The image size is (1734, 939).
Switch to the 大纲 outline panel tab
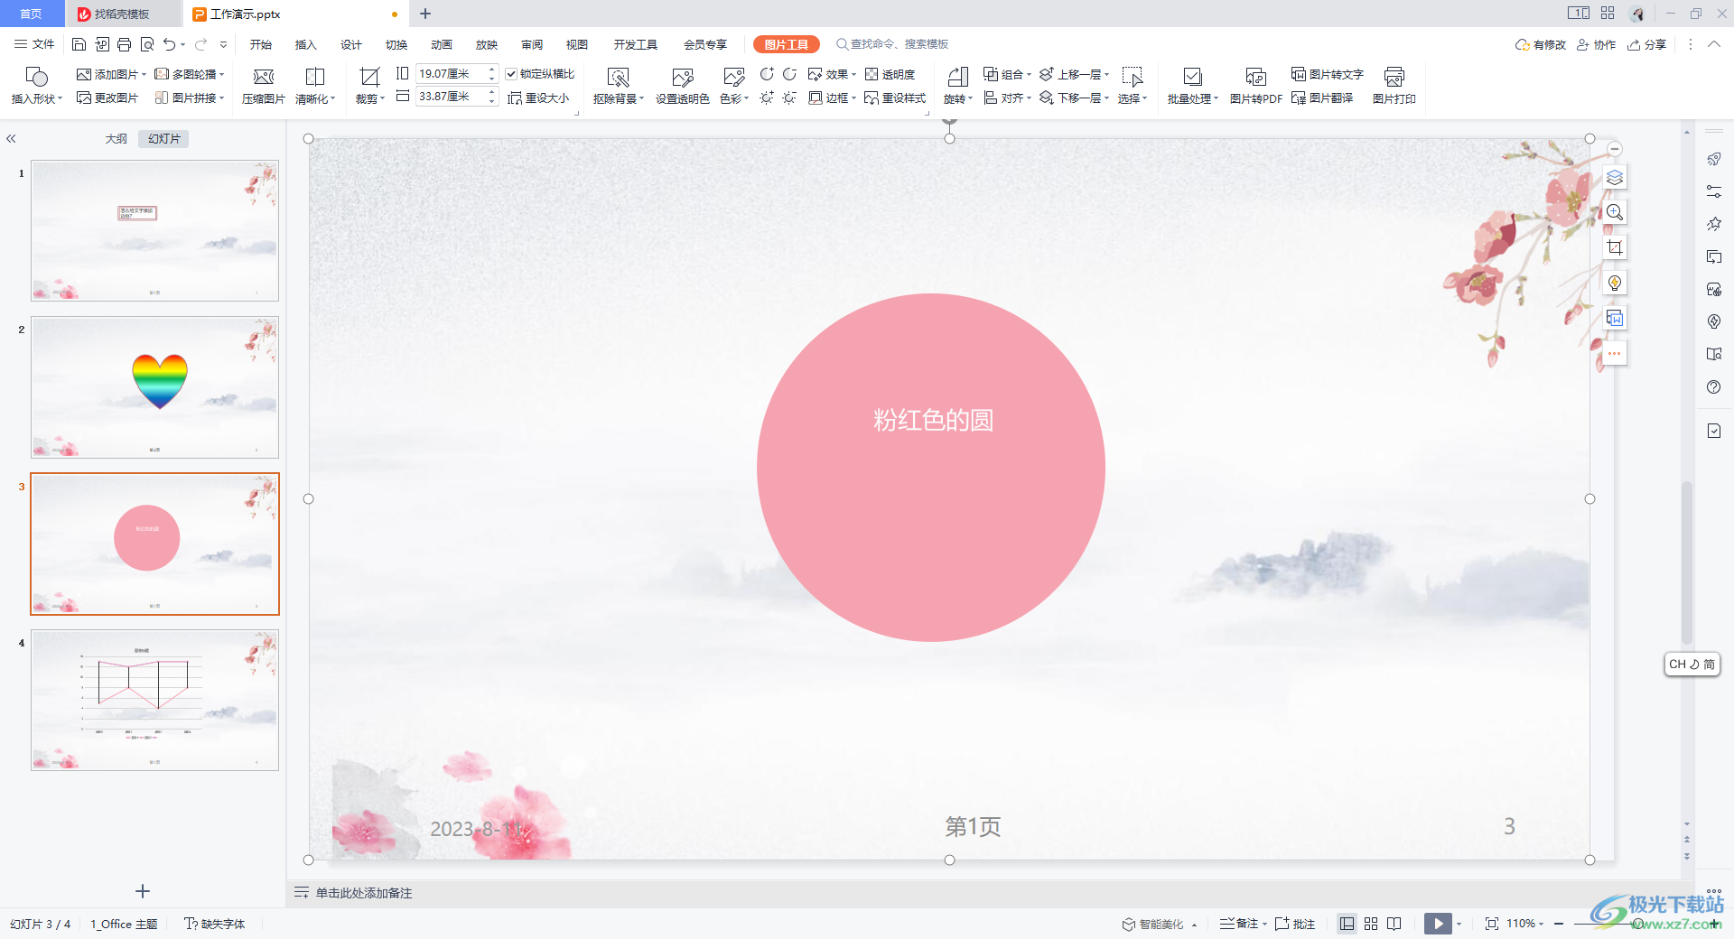click(117, 139)
